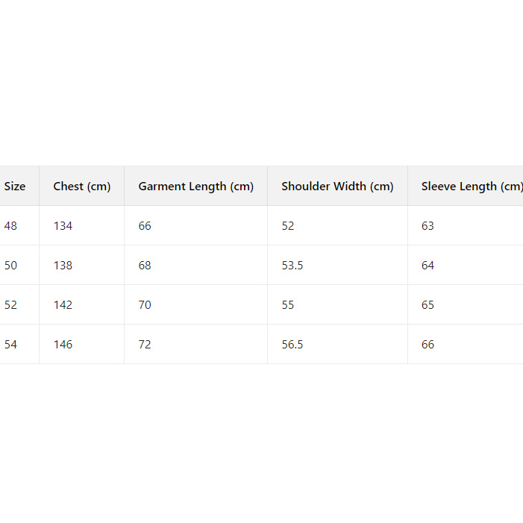
Task: Select shoulder width value 56.5
Action: 292,345
